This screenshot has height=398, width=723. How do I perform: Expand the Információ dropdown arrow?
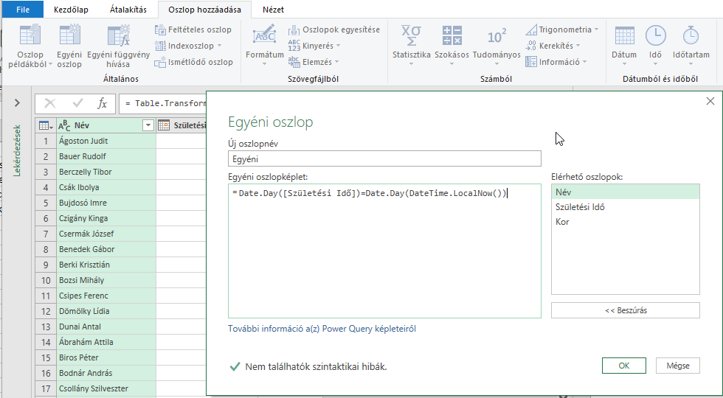click(584, 62)
